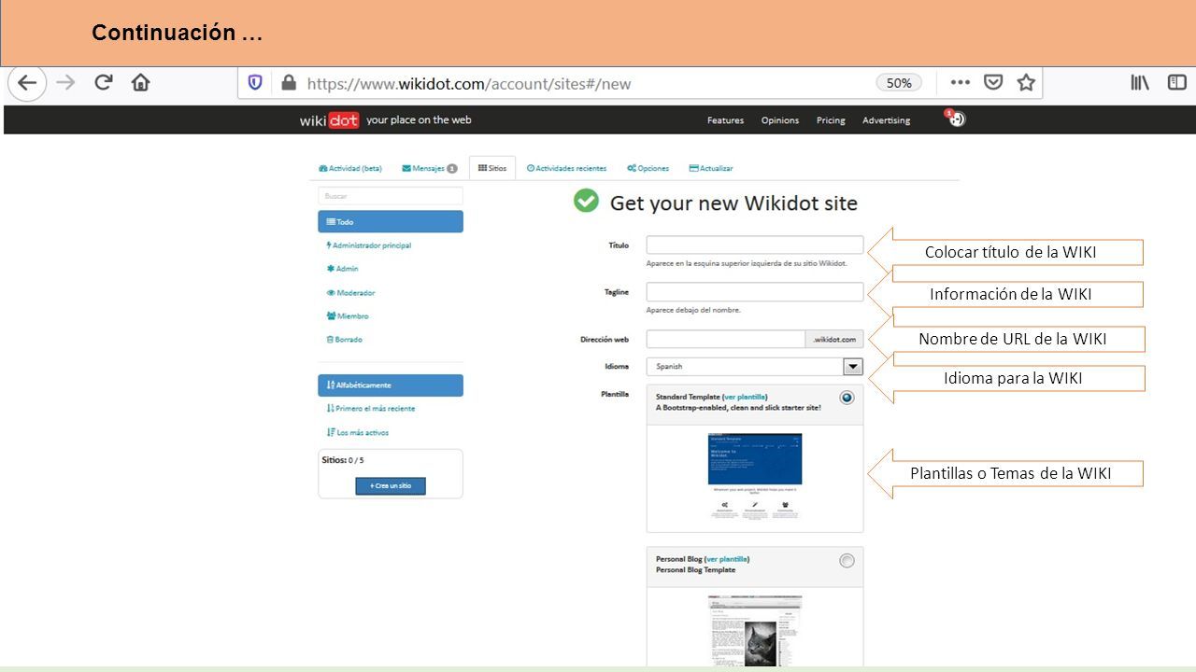This screenshot has height=672, width=1196.
Task: Open the Advertising menu item
Action: click(x=886, y=120)
